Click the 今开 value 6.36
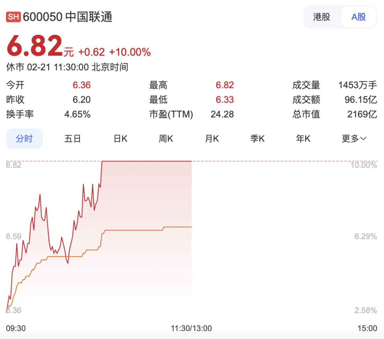The image size is (384, 339). click(x=81, y=85)
